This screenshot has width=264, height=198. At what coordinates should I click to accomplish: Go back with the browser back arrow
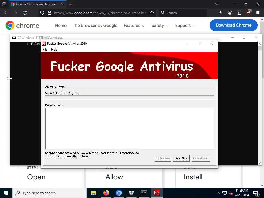point(6,13)
